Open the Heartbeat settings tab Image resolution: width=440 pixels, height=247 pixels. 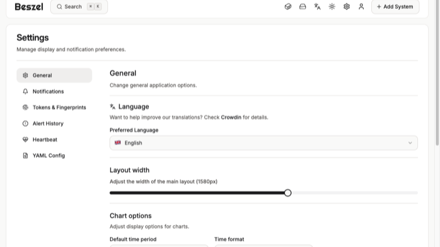click(54, 140)
